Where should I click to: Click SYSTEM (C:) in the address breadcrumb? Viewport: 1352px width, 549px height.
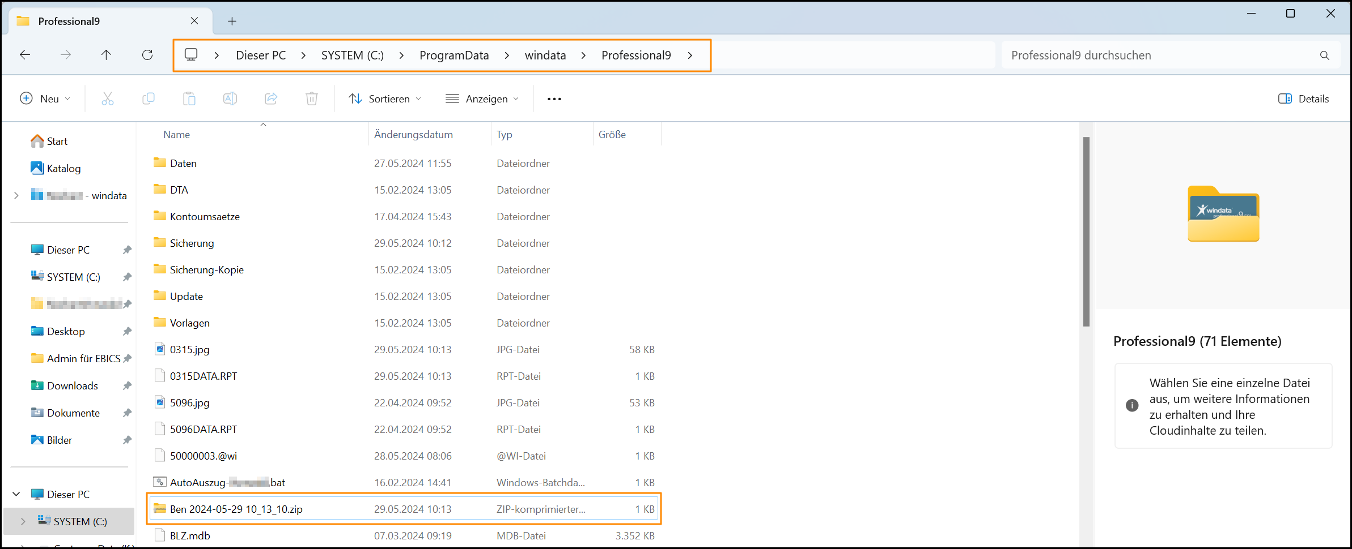353,55
